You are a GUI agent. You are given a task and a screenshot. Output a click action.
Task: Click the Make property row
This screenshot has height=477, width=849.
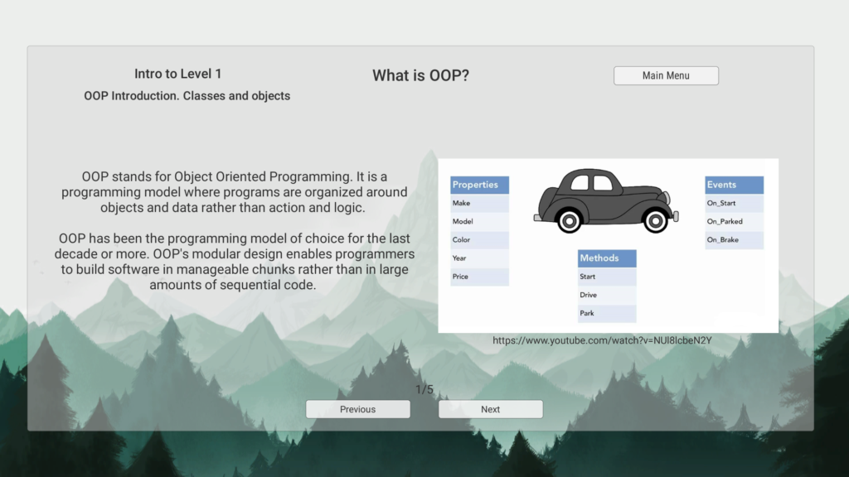pos(479,204)
